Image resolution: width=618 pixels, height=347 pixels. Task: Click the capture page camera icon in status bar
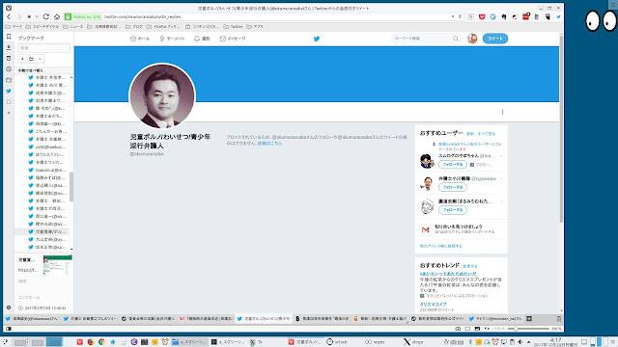coord(458,329)
